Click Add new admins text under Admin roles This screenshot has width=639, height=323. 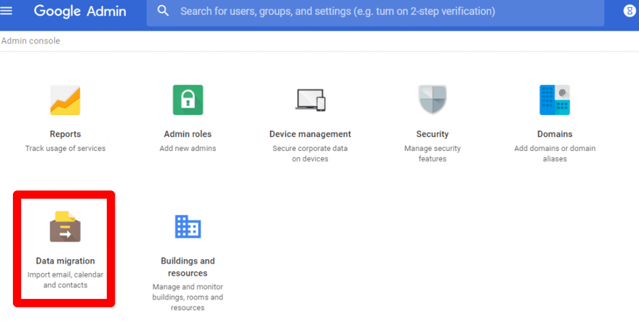188,148
